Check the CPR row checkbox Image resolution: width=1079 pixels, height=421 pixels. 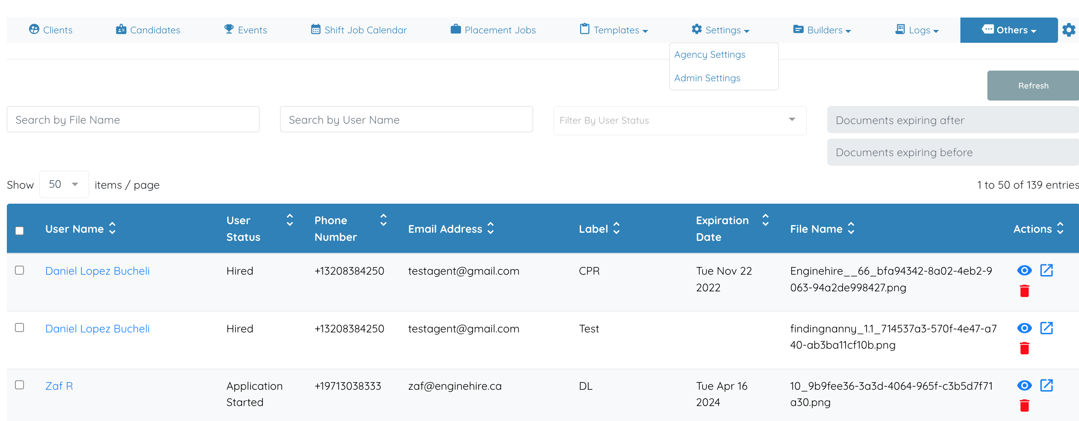[19, 270]
